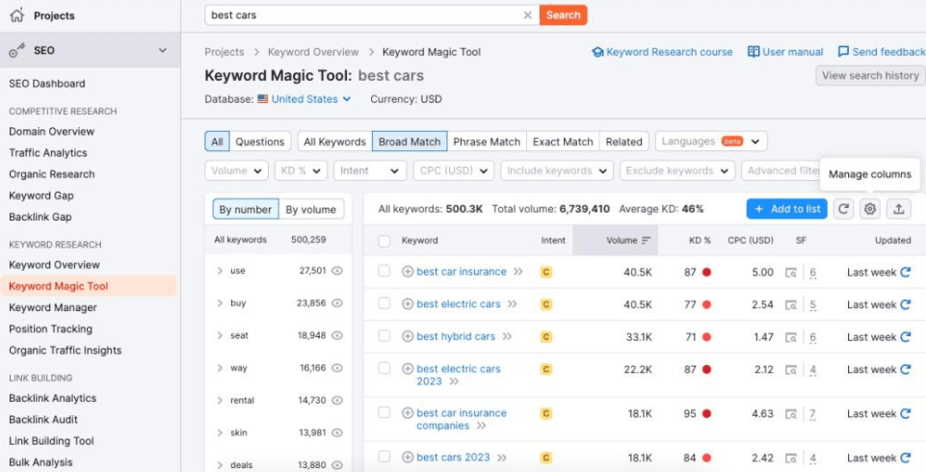Click the Projects home icon

coord(17,15)
